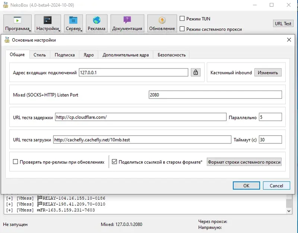Click the lock icon beside inbound address

pos(196,72)
